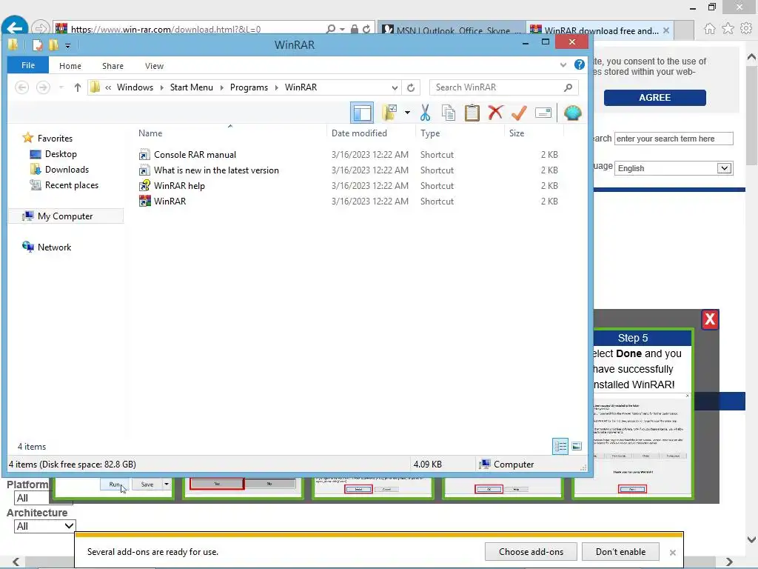Image resolution: width=758 pixels, height=569 pixels.
Task: Click the red X Delete toolbar icon
Action: pos(495,113)
